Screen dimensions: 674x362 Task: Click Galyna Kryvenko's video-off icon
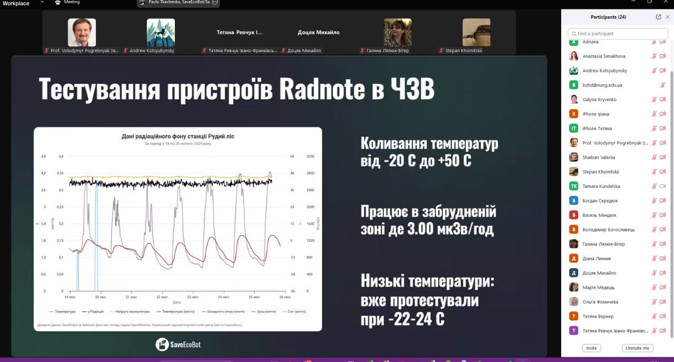point(663,100)
